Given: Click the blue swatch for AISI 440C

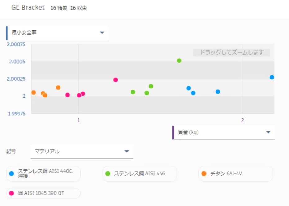Looking at the screenshot, I should coord(11,174).
